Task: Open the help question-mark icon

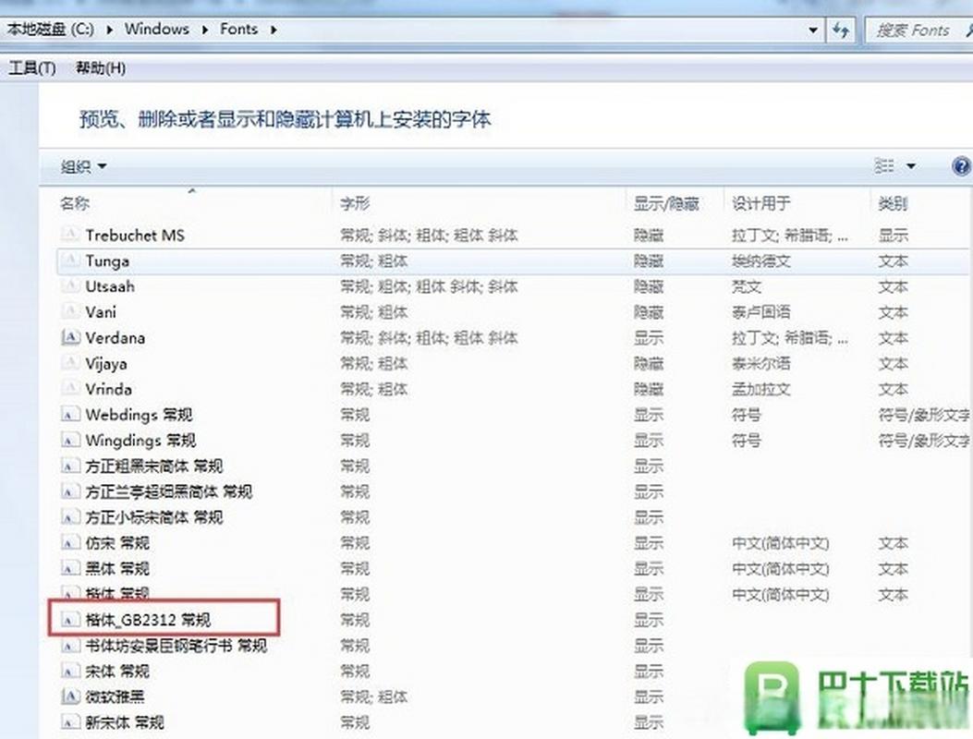Action: (x=960, y=166)
